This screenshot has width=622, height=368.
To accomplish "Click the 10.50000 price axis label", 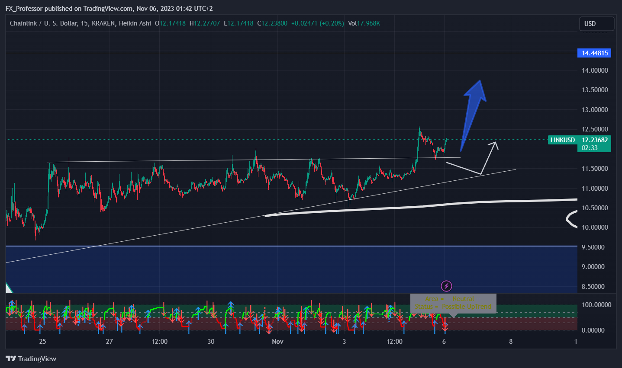I will click(x=595, y=208).
